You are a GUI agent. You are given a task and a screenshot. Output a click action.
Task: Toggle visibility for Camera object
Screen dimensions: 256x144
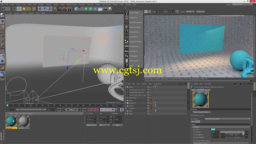tap(150, 108)
